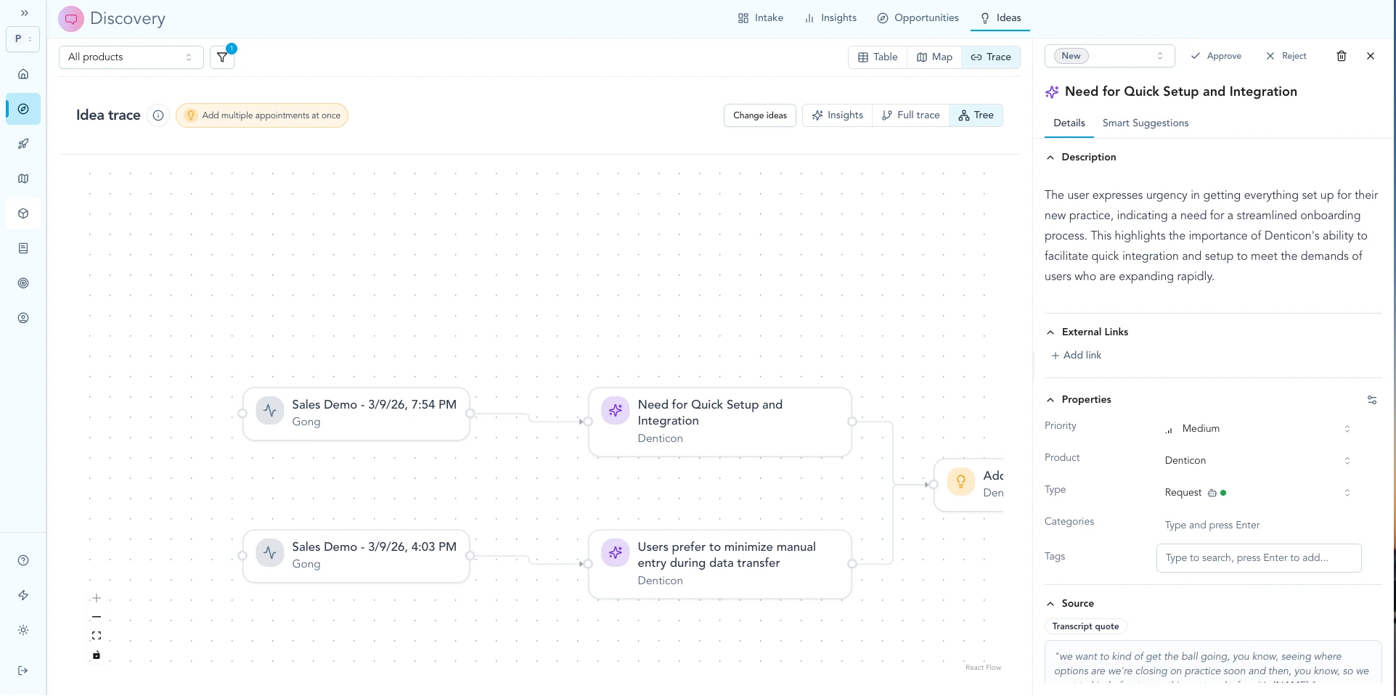Open the settings gear icon in sidebar

click(23, 630)
